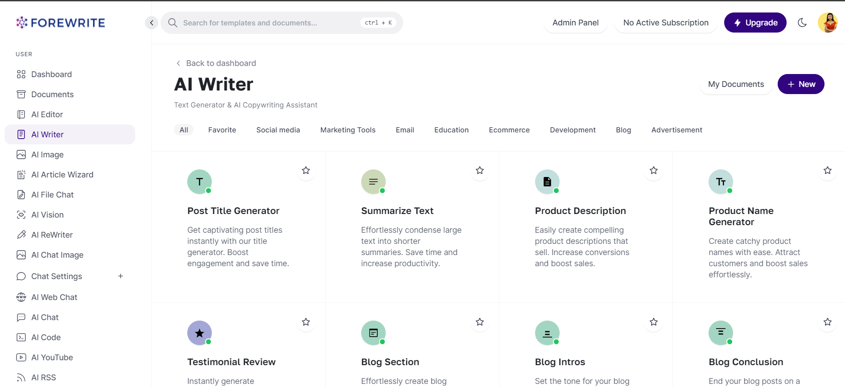This screenshot has width=845, height=387.
Task: Open the Post Title Generator icon
Action: click(199, 181)
